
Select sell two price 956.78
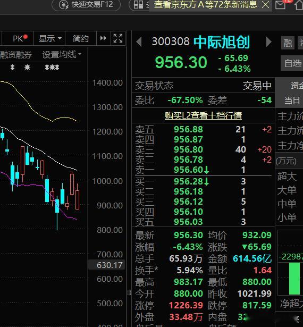[x=188, y=160]
